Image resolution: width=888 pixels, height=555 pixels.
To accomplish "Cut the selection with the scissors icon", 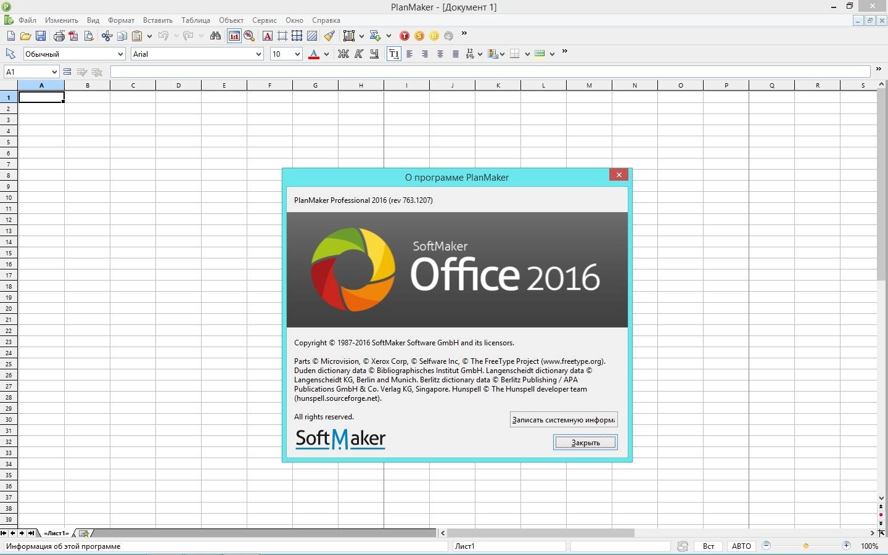I will point(107,36).
